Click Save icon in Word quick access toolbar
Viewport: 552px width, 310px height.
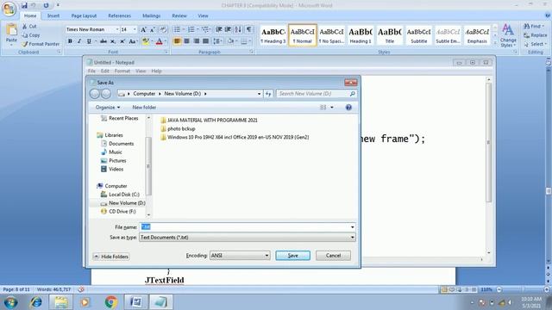(x=24, y=5)
